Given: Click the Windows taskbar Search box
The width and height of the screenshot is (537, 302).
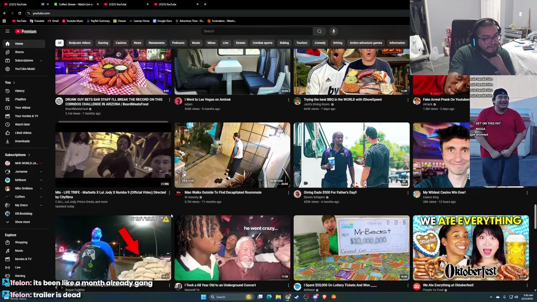Looking at the screenshot, I should 232,297.
